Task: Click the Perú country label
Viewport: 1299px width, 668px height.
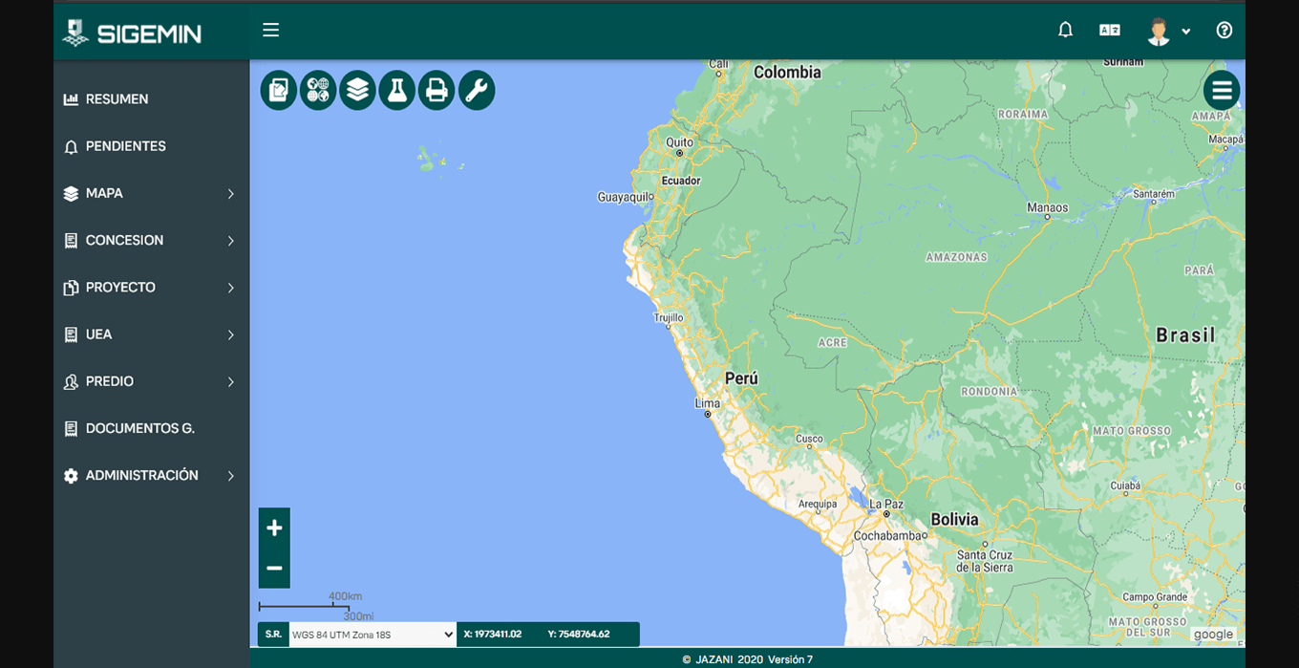Action: pyautogui.click(x=741, y=378)
